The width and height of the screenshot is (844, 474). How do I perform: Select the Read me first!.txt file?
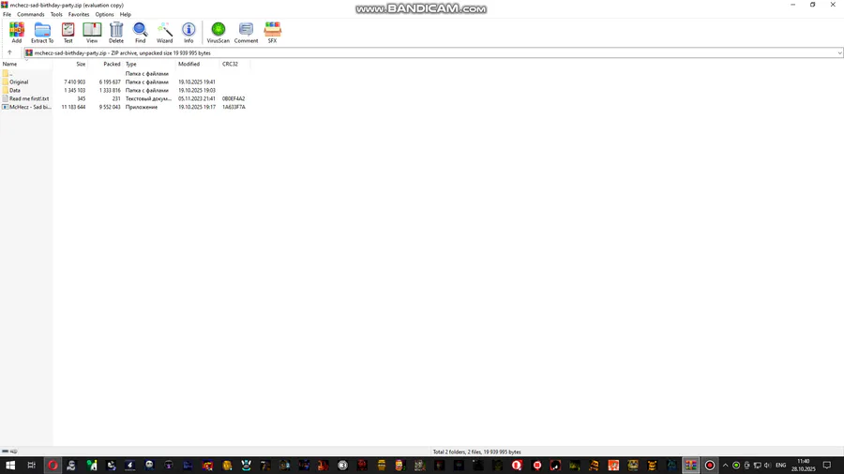124,98
